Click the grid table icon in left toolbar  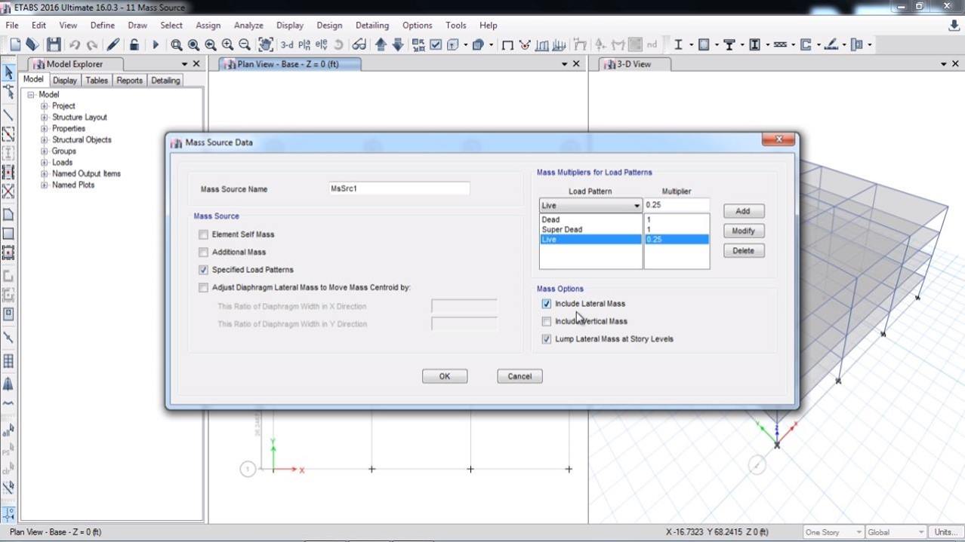(x=8, y=361)
